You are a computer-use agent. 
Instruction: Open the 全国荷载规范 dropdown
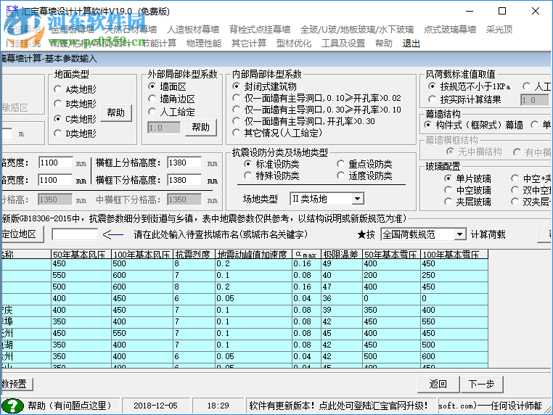pyautogui.click(x=459, y=234)
